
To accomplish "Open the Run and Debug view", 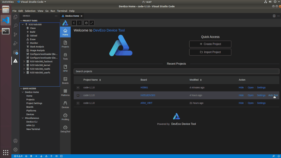I will (15, 43).
